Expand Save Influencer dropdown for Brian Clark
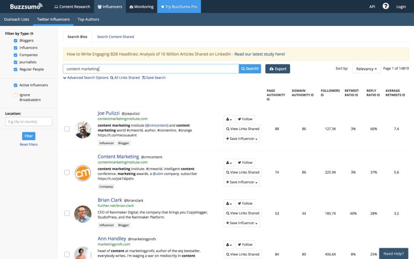Image resolution: width=414 pixels, height=259 pixels. pos(241,223)
